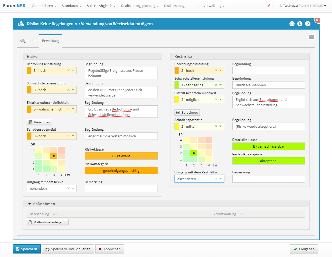Viewport: 332px width, 257px height.
Task: Toggle the stacked layout view icon
Action: (312, 37)
